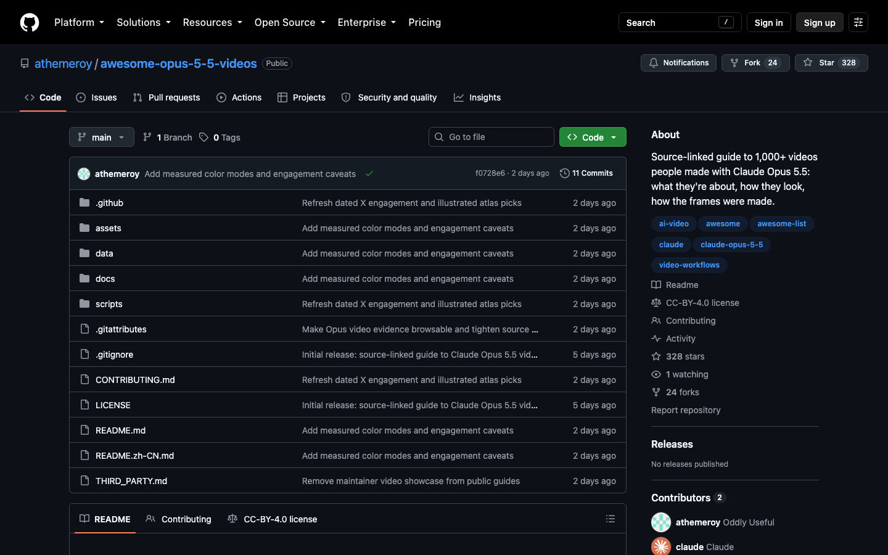Click the claude contributor avatar
The image size is (888, 555).
661,546
